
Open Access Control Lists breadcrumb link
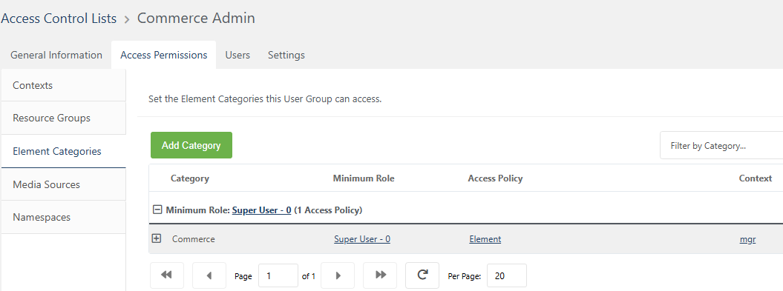tap(59, 19)
